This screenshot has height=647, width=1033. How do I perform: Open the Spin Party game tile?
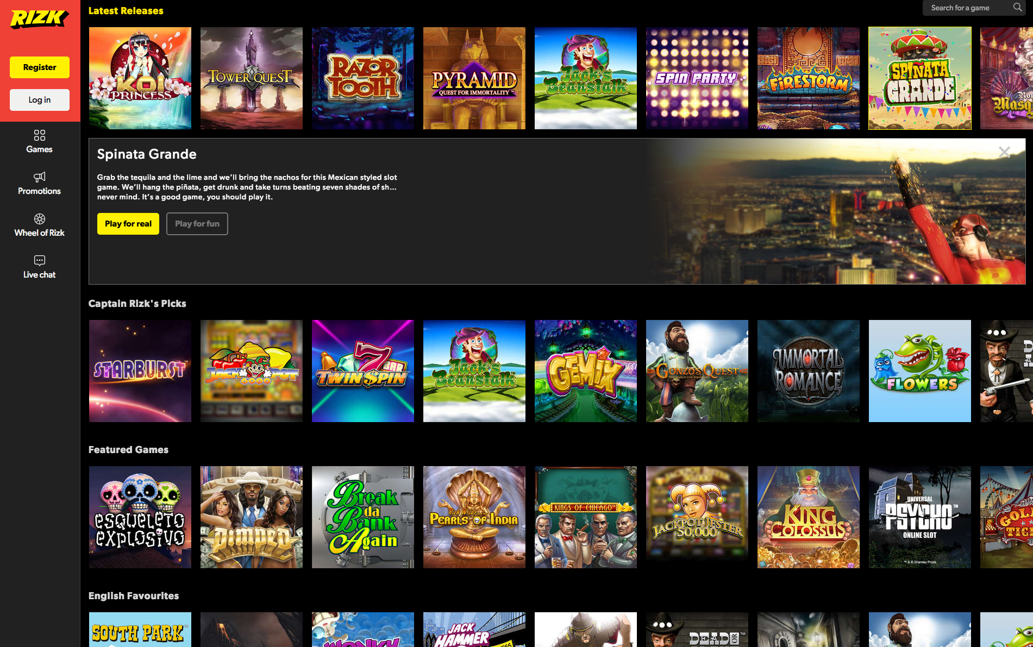697,78
